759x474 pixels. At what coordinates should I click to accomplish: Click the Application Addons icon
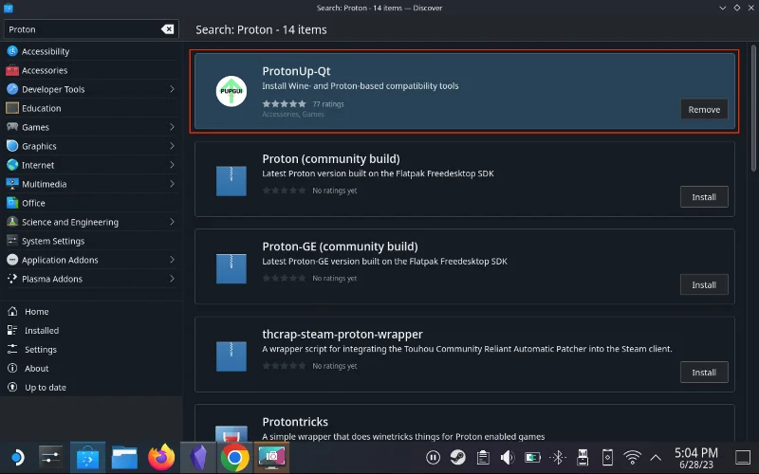coord(12,260)
